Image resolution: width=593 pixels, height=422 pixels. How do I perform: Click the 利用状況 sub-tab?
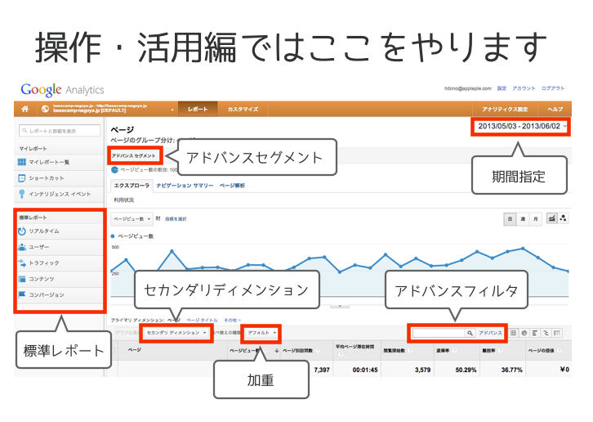(x=123, y=200)
